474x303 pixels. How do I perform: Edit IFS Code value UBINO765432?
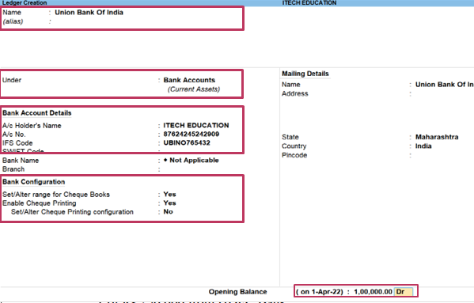187,143
